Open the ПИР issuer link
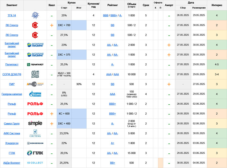Screen dimensions: 227x168 click(x=12, y=84)
